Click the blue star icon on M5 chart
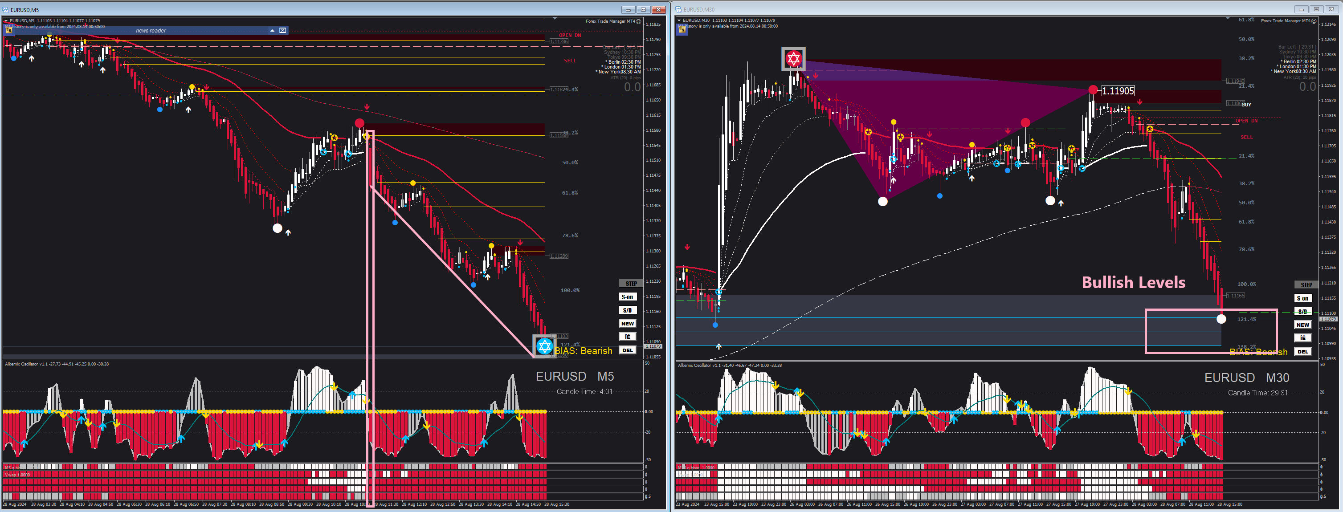Viewport: 1343px width, 512px height. 544,346
